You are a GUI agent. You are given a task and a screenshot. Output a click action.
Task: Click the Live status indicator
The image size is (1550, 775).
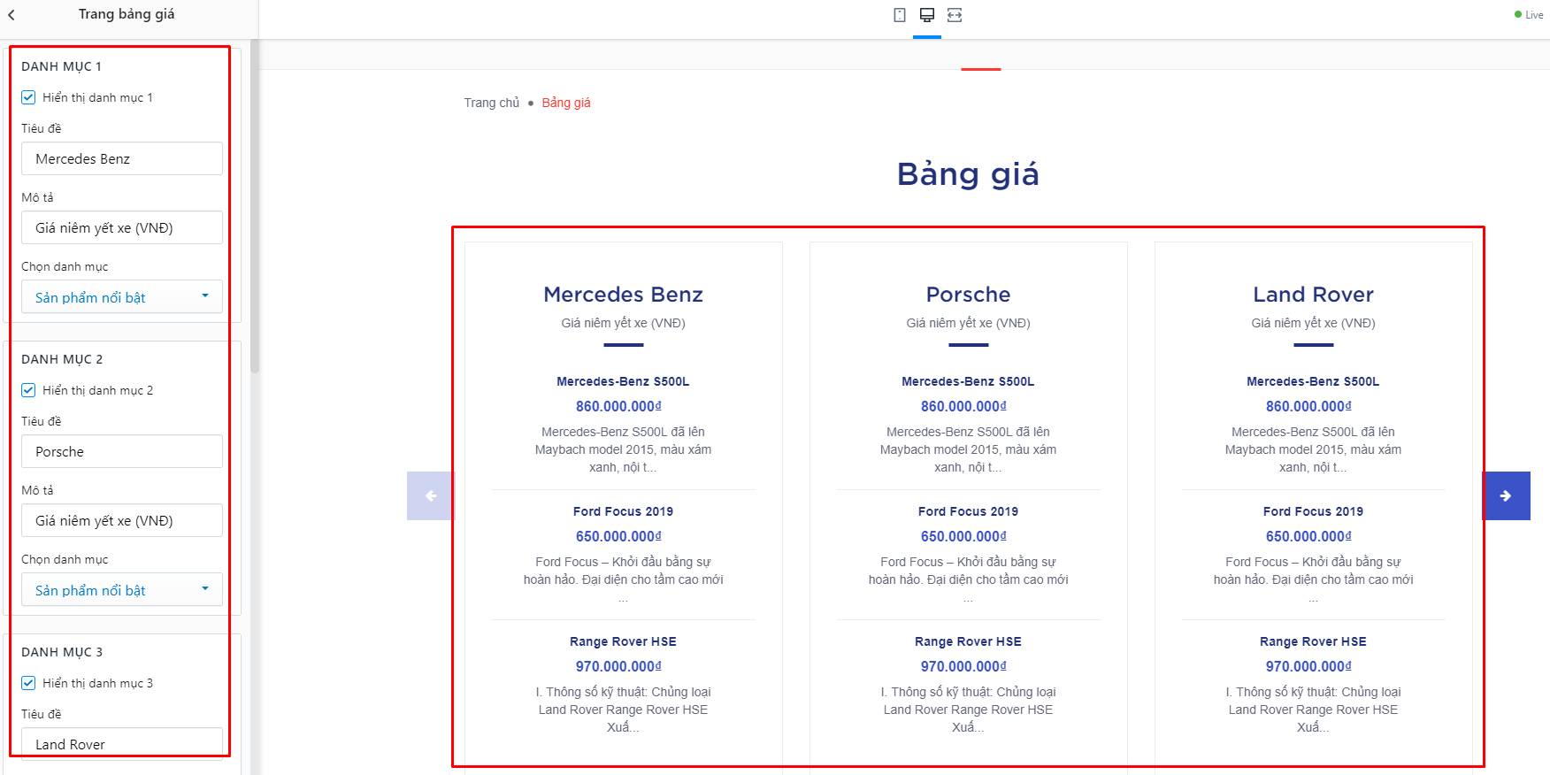[1529, 15]
